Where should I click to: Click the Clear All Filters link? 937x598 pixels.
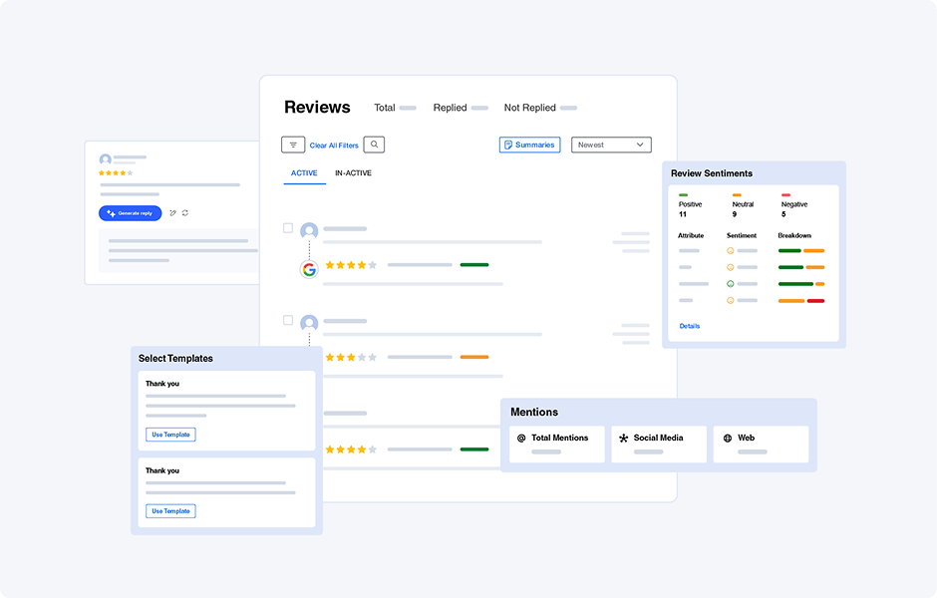(334, 146)
